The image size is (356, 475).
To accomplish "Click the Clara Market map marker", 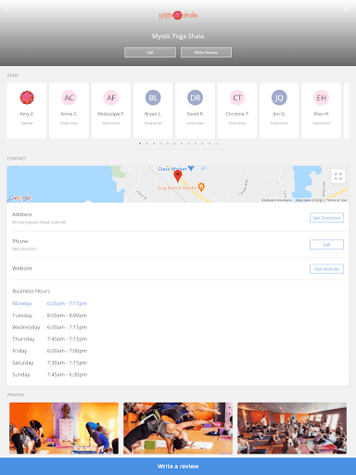I will point(191,169).
